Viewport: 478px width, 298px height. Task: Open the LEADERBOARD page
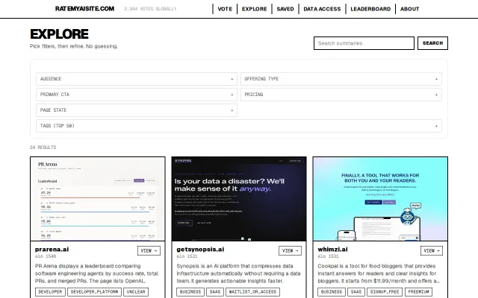coord(370,9)
